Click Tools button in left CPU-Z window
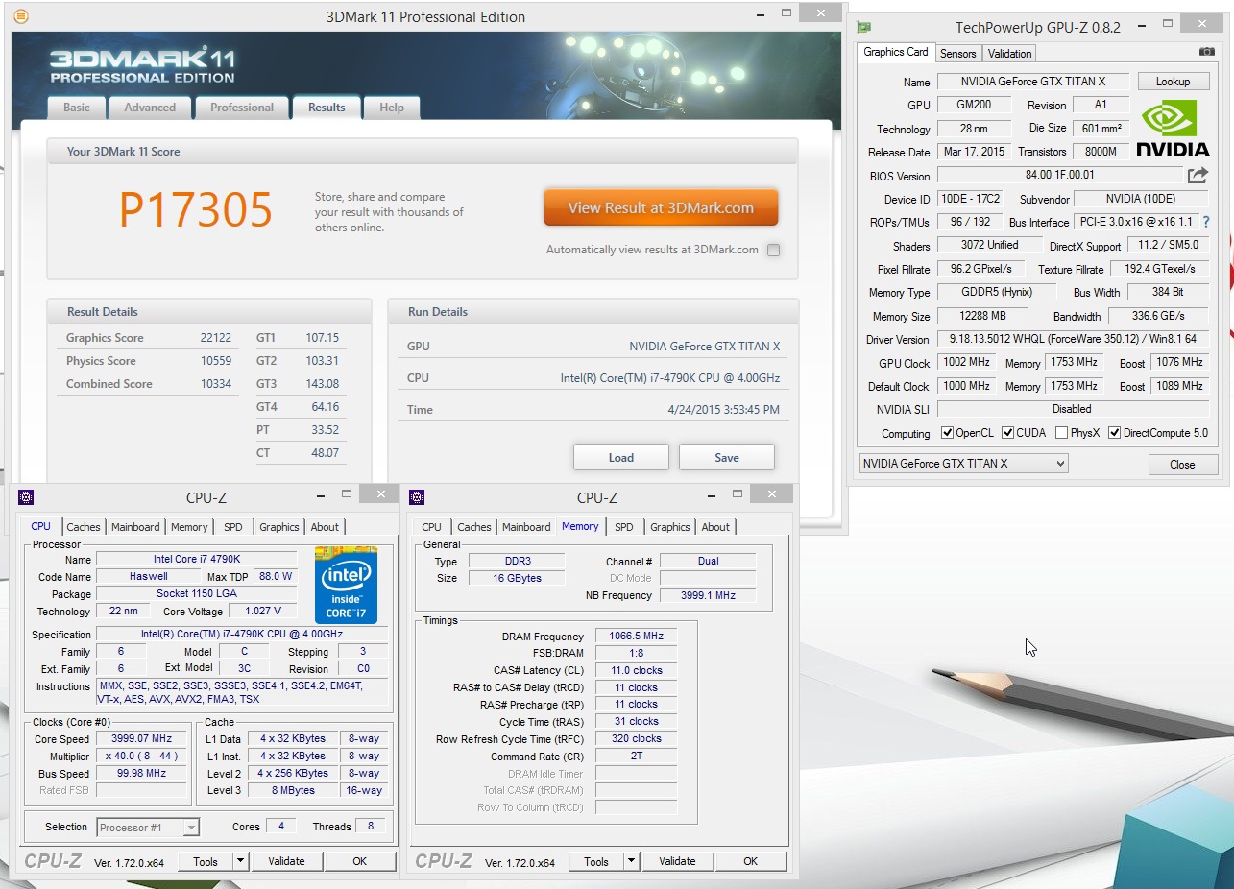Screen dimensions: 1234x889 (206, 861)
